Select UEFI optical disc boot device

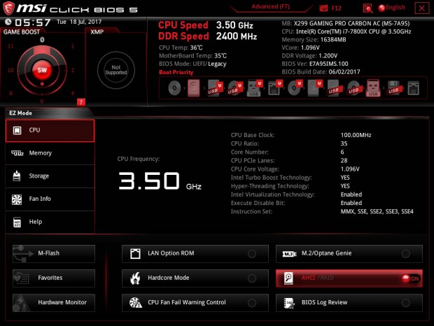[x=295, y=88]
